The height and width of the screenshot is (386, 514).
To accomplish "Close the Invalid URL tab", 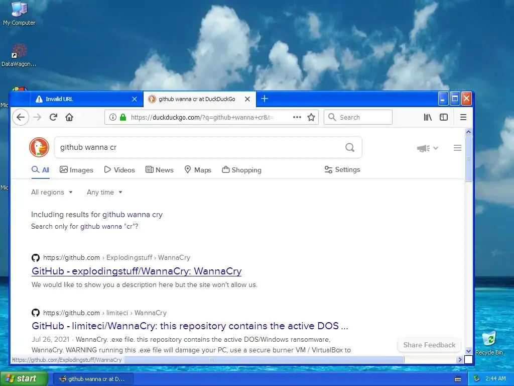I will click(x=135, y=99).
